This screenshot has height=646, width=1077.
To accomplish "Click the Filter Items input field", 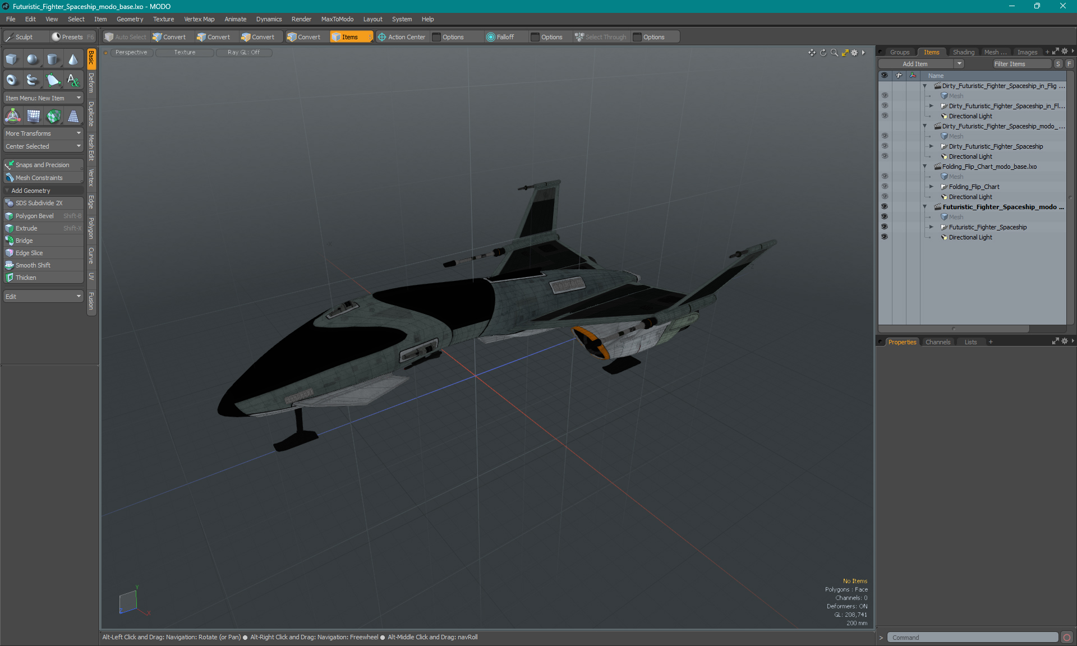I will (x=1022, y=64).
